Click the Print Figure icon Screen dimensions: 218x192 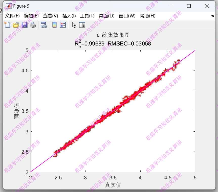point(33,25)
